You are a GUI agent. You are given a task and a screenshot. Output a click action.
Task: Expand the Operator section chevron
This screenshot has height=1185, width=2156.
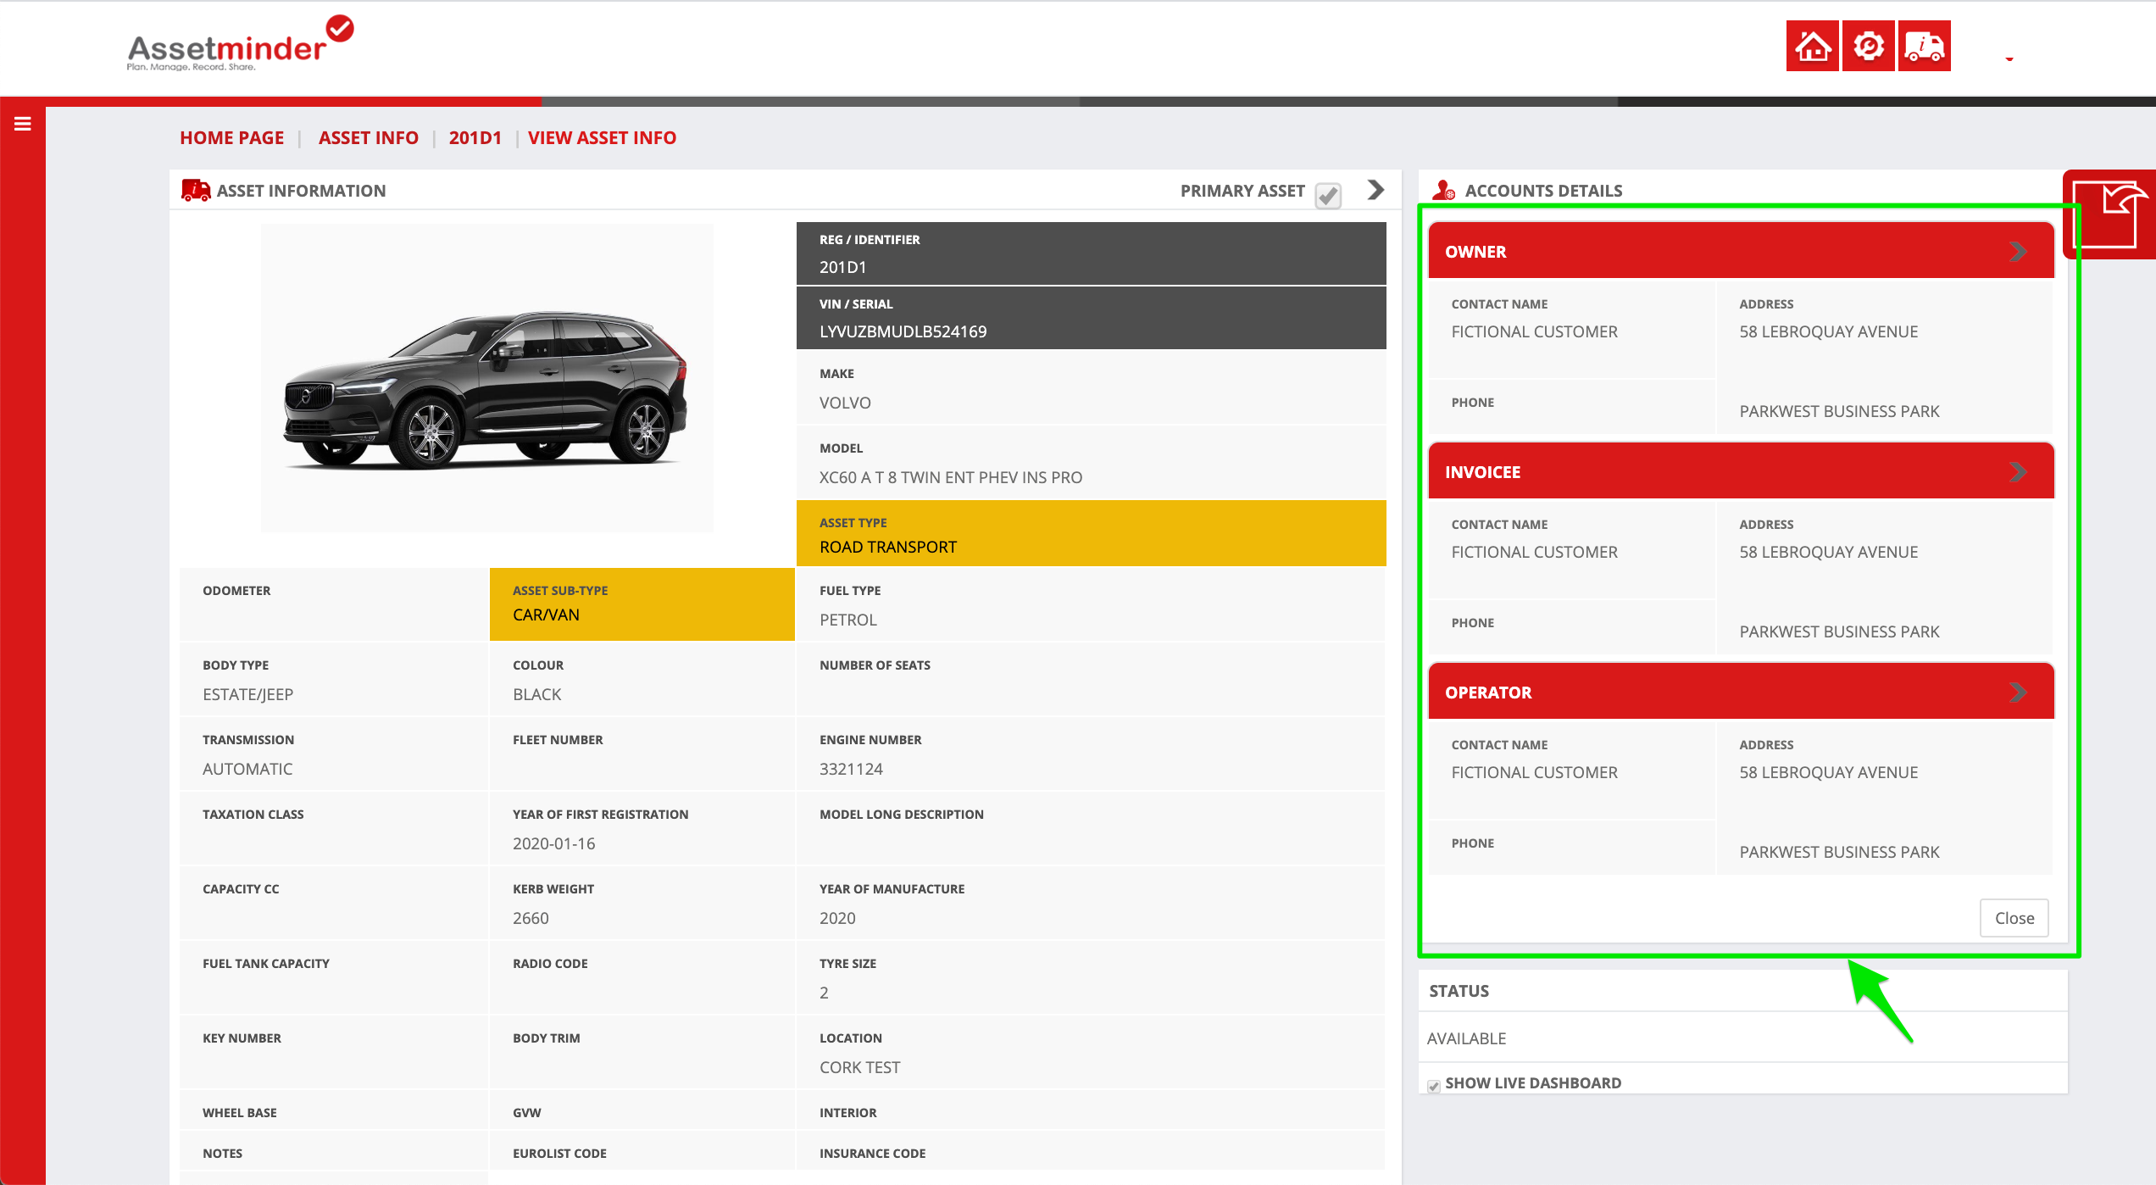tap(2018, 693)
